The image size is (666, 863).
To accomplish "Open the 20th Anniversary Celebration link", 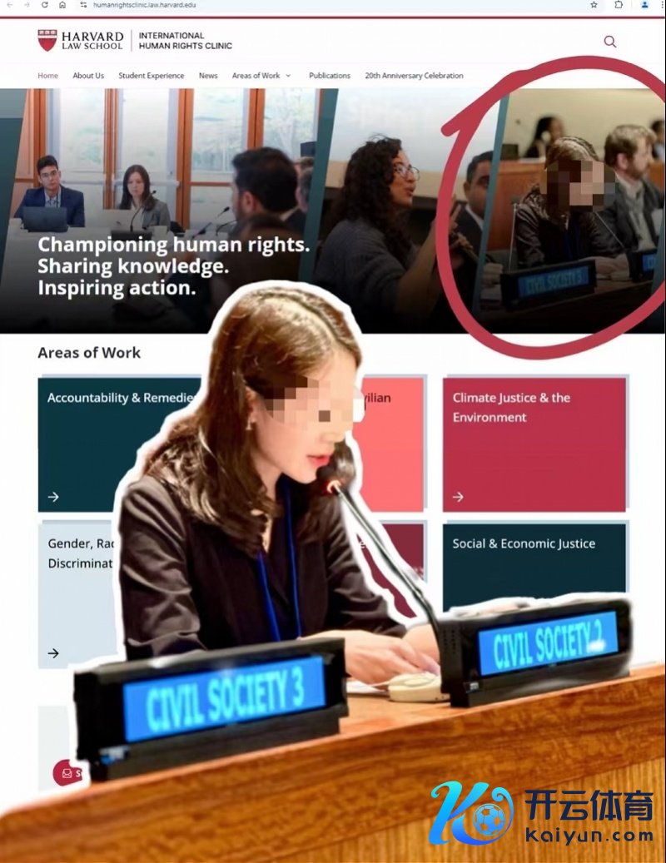I will [414, 76].
